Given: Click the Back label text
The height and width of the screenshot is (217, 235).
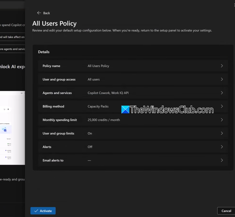Looking at the screenshot, I should point(46,13).
